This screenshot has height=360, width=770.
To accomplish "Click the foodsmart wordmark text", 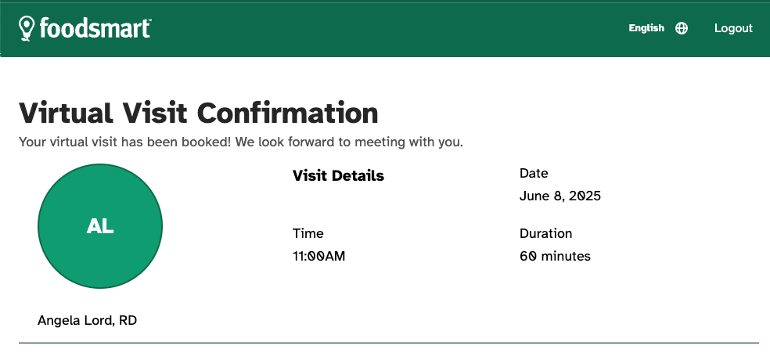I will (x=94, y=28).
